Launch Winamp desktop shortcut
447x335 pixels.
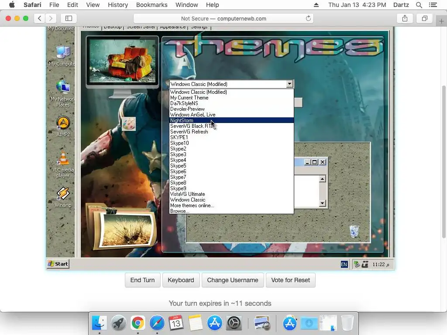click(63, 197)
